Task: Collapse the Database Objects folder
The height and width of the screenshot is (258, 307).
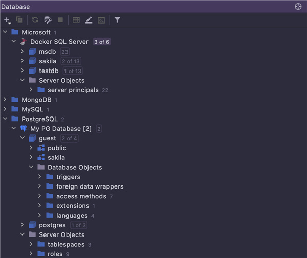Action: pyautogui.click(x=31, y=167)
